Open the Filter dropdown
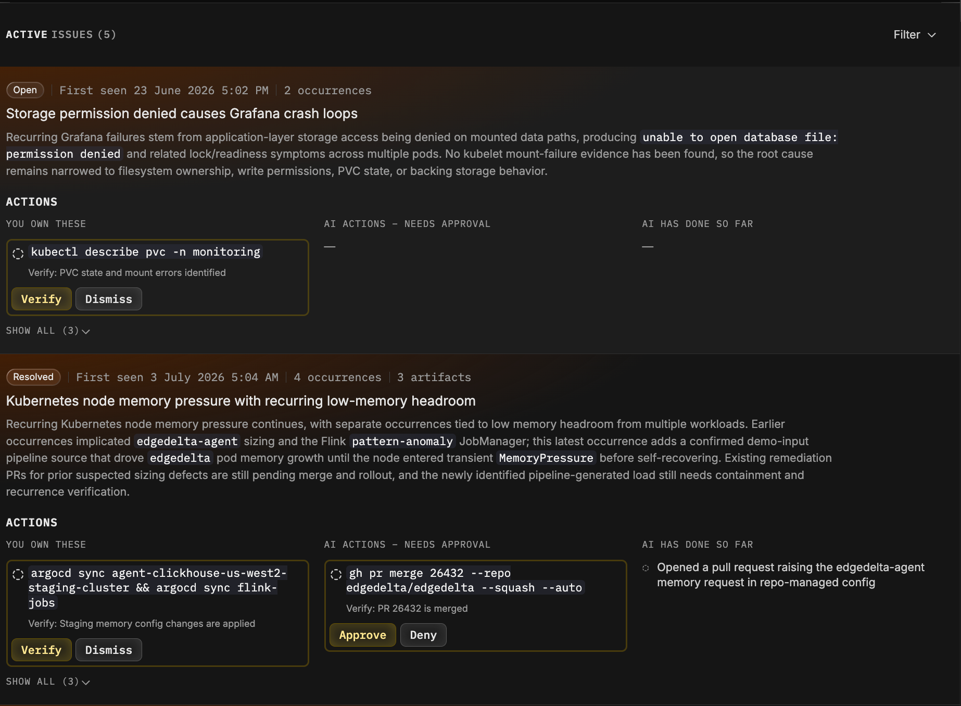 [x=915, y=35]
